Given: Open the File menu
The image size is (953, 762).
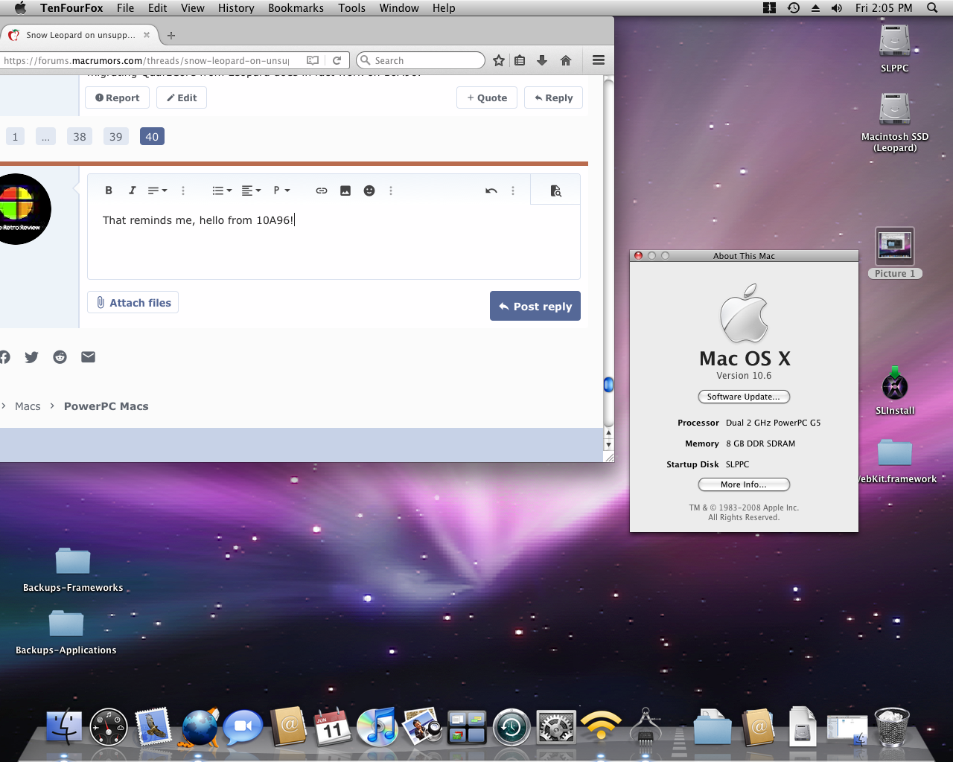Looking at the screenshot, I should click(x=125, y=7).
